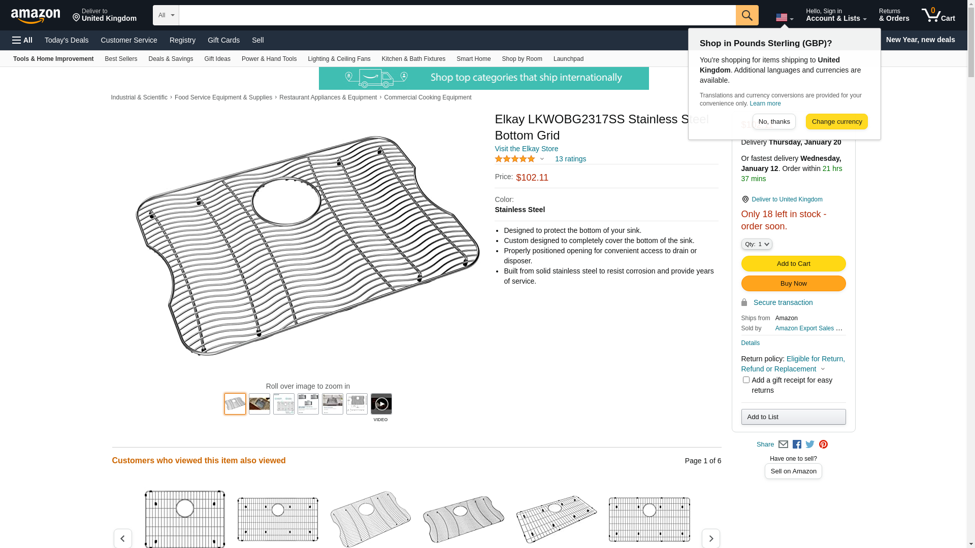Select the second product image thumbnail
Screen dimensions: 975x548
click(x=259, y=404)
